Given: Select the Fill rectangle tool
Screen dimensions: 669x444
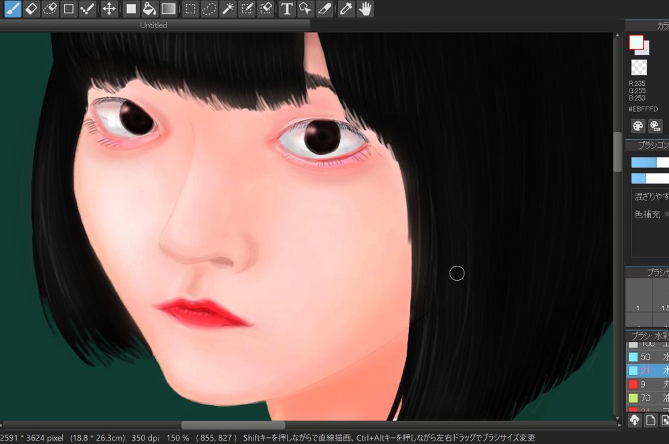Looking at the screenshot, I should [131, 9].
